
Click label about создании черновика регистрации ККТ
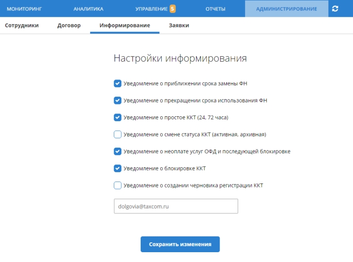click(193, 185)
